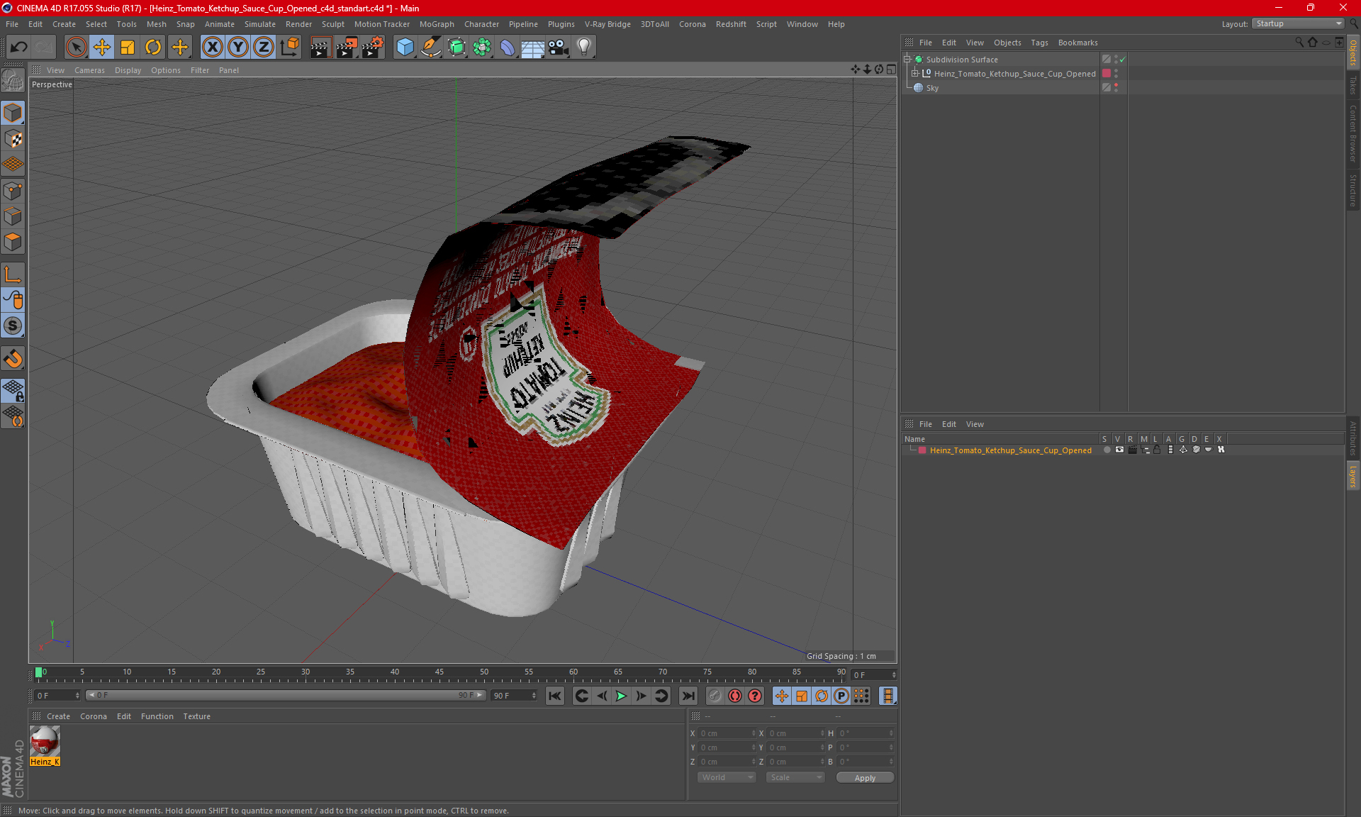Collapse Subdivision Surface tree node
Viewport: 1361px width, 817px height.
click(907, 60)
